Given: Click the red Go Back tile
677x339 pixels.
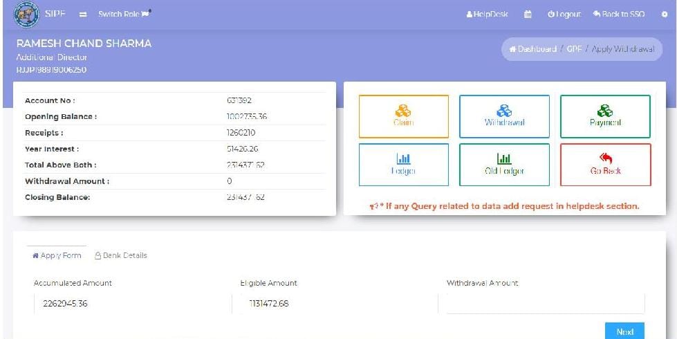Looking at the screenshot, I should click(605, 165).
